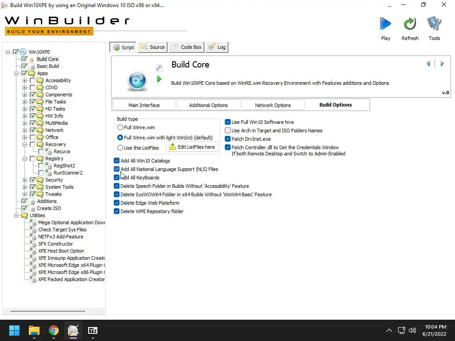Collapse the Utilities tree node
455x341 pixels.
point(16,215)
